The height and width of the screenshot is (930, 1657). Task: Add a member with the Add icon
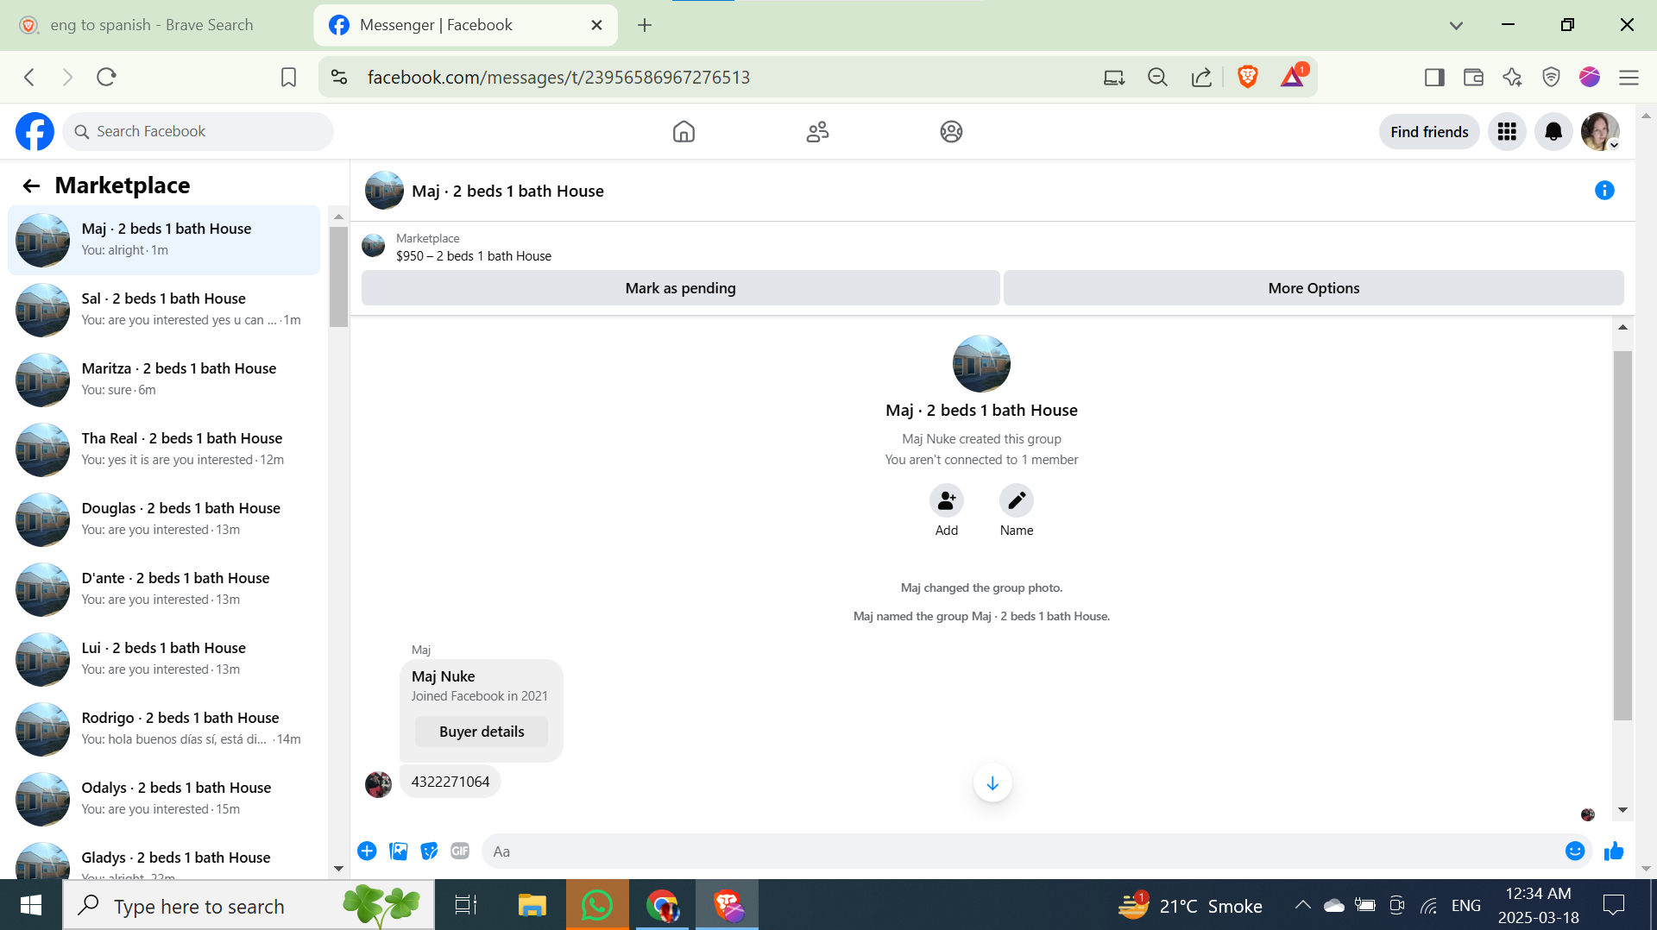click(947, 500)
